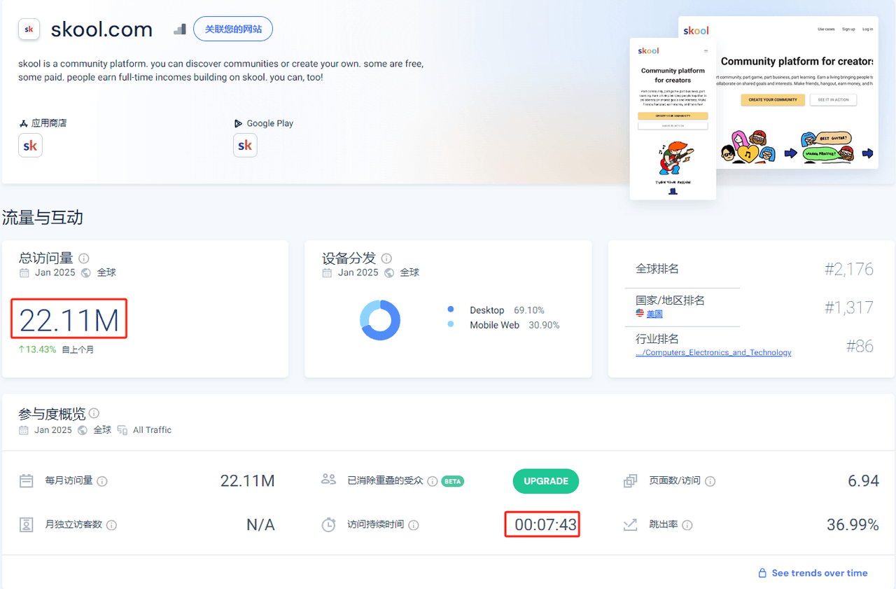Viewport: 896px width, 589px height.
Task: Click the green UPGRADE button
Action: (546, 481)
